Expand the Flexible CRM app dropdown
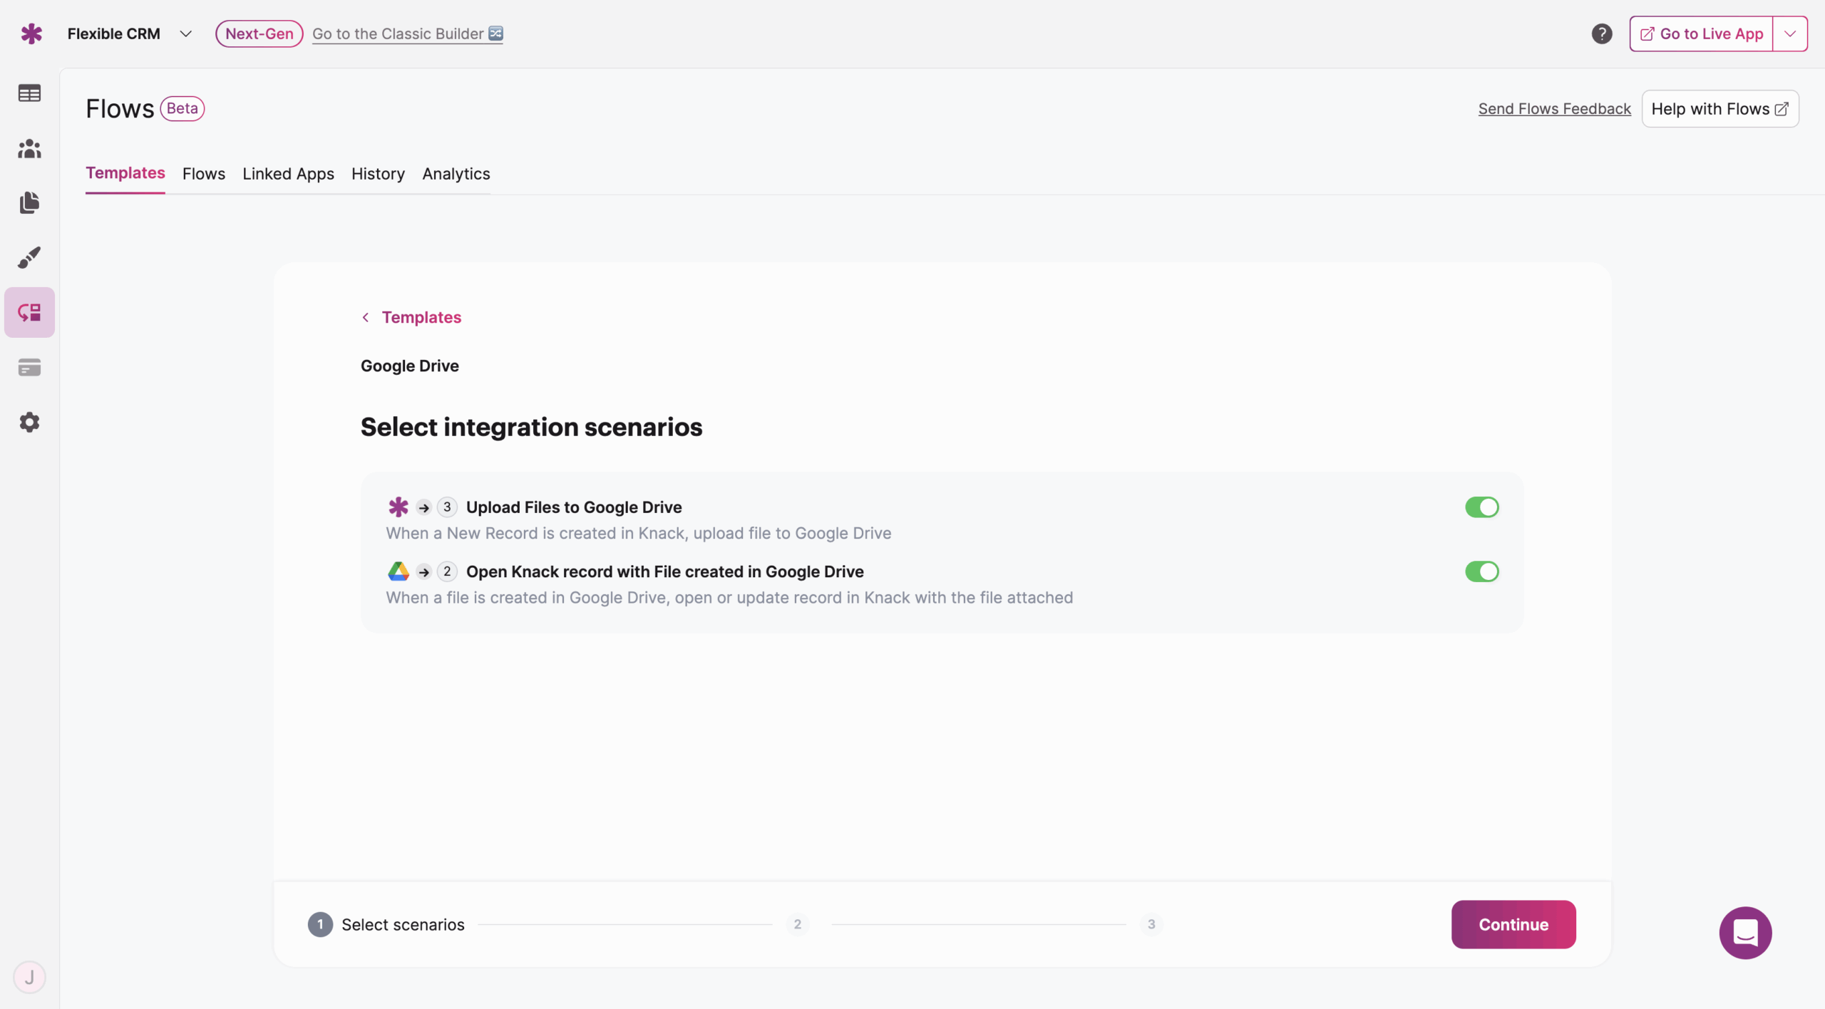Screen dimensions: 1825x1009 185,33
